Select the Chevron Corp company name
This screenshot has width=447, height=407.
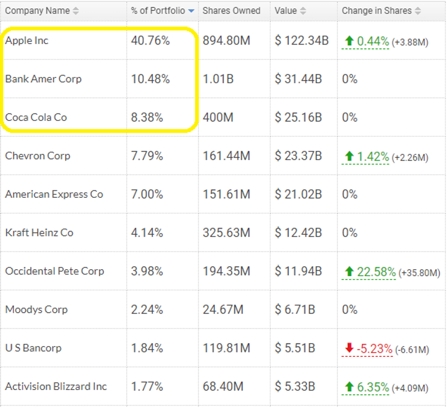pyautogui.click(x=38, y=156)
